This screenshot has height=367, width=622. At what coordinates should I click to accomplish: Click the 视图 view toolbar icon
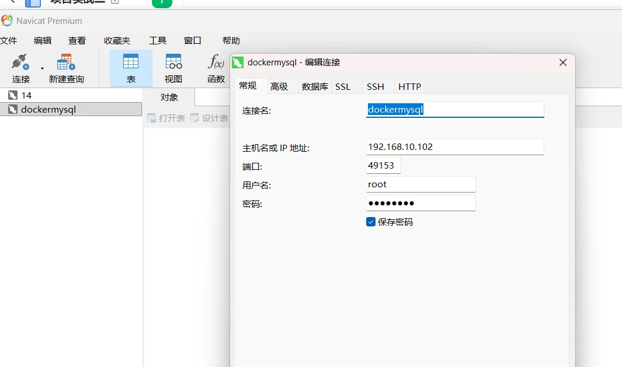pyautogui.click(x=173, y=62)
